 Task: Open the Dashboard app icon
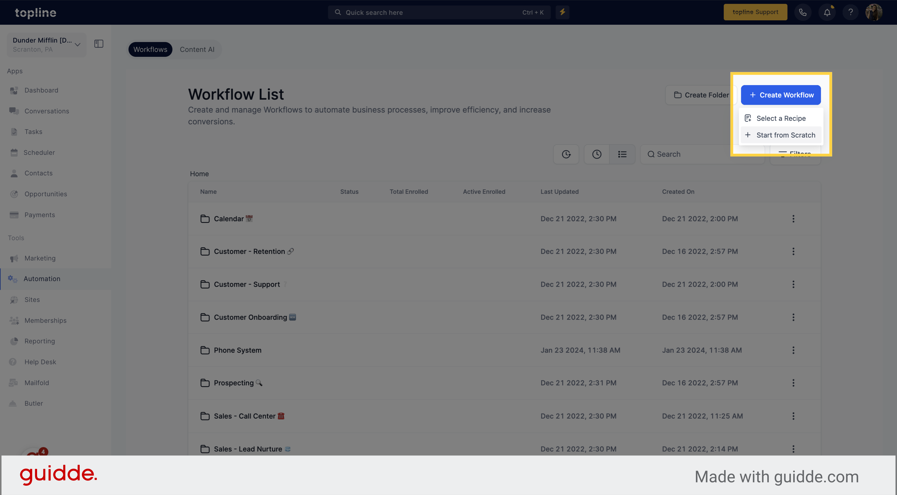[x=13, y=91]
